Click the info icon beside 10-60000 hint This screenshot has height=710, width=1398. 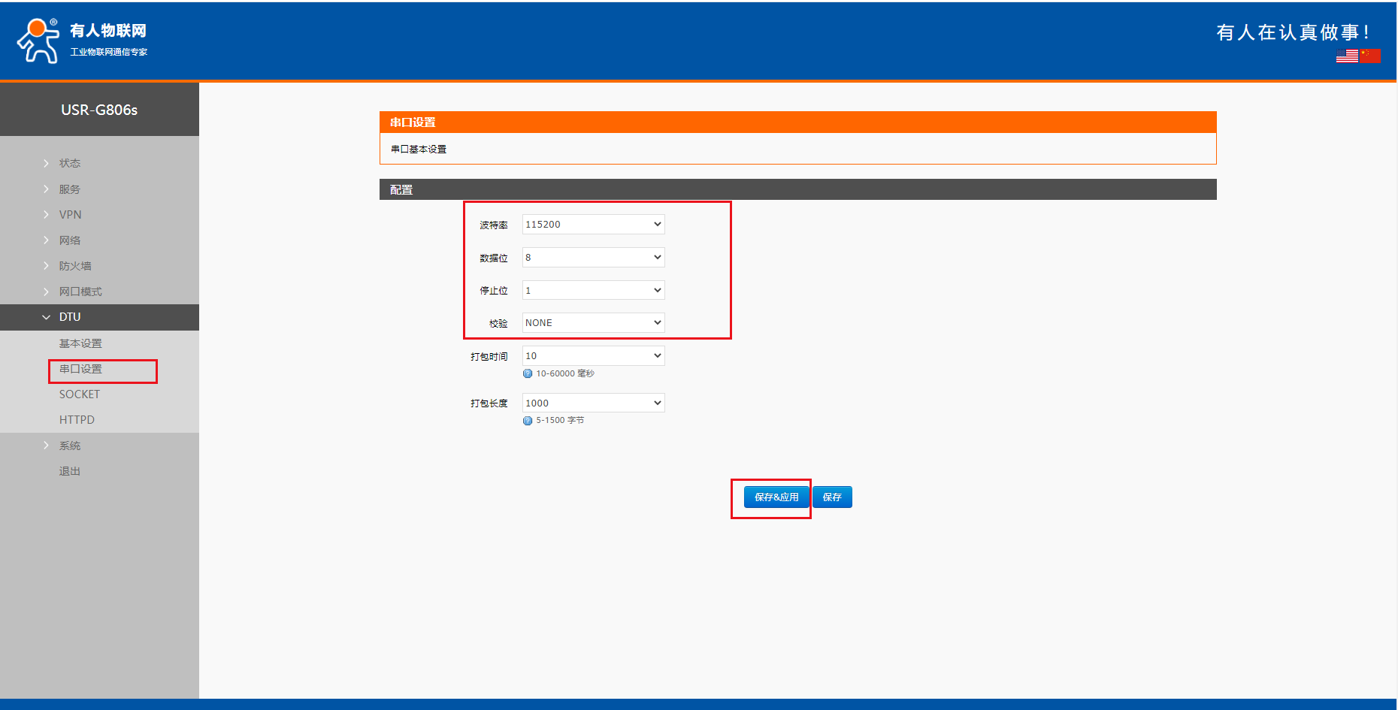point(528,373)
